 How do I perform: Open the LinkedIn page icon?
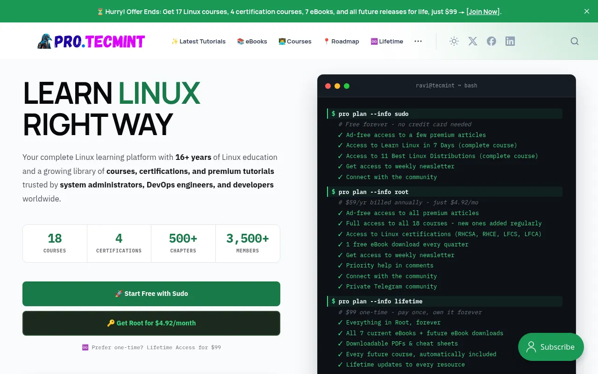(510, 41)
